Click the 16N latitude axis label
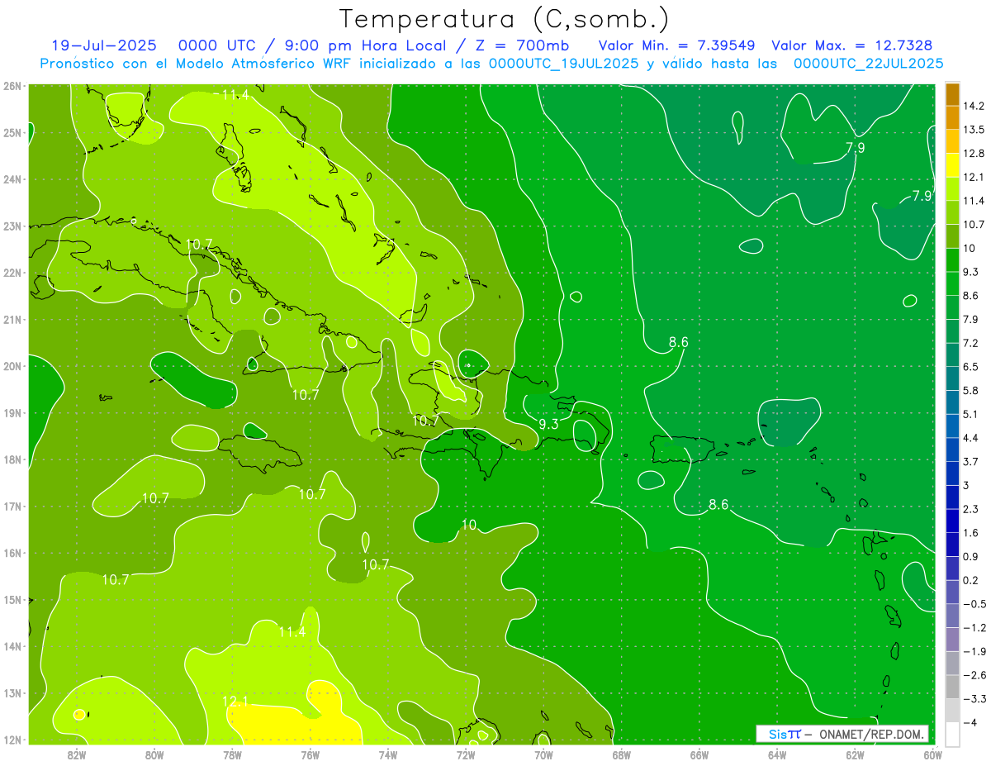991x766 pixels. 12,553
